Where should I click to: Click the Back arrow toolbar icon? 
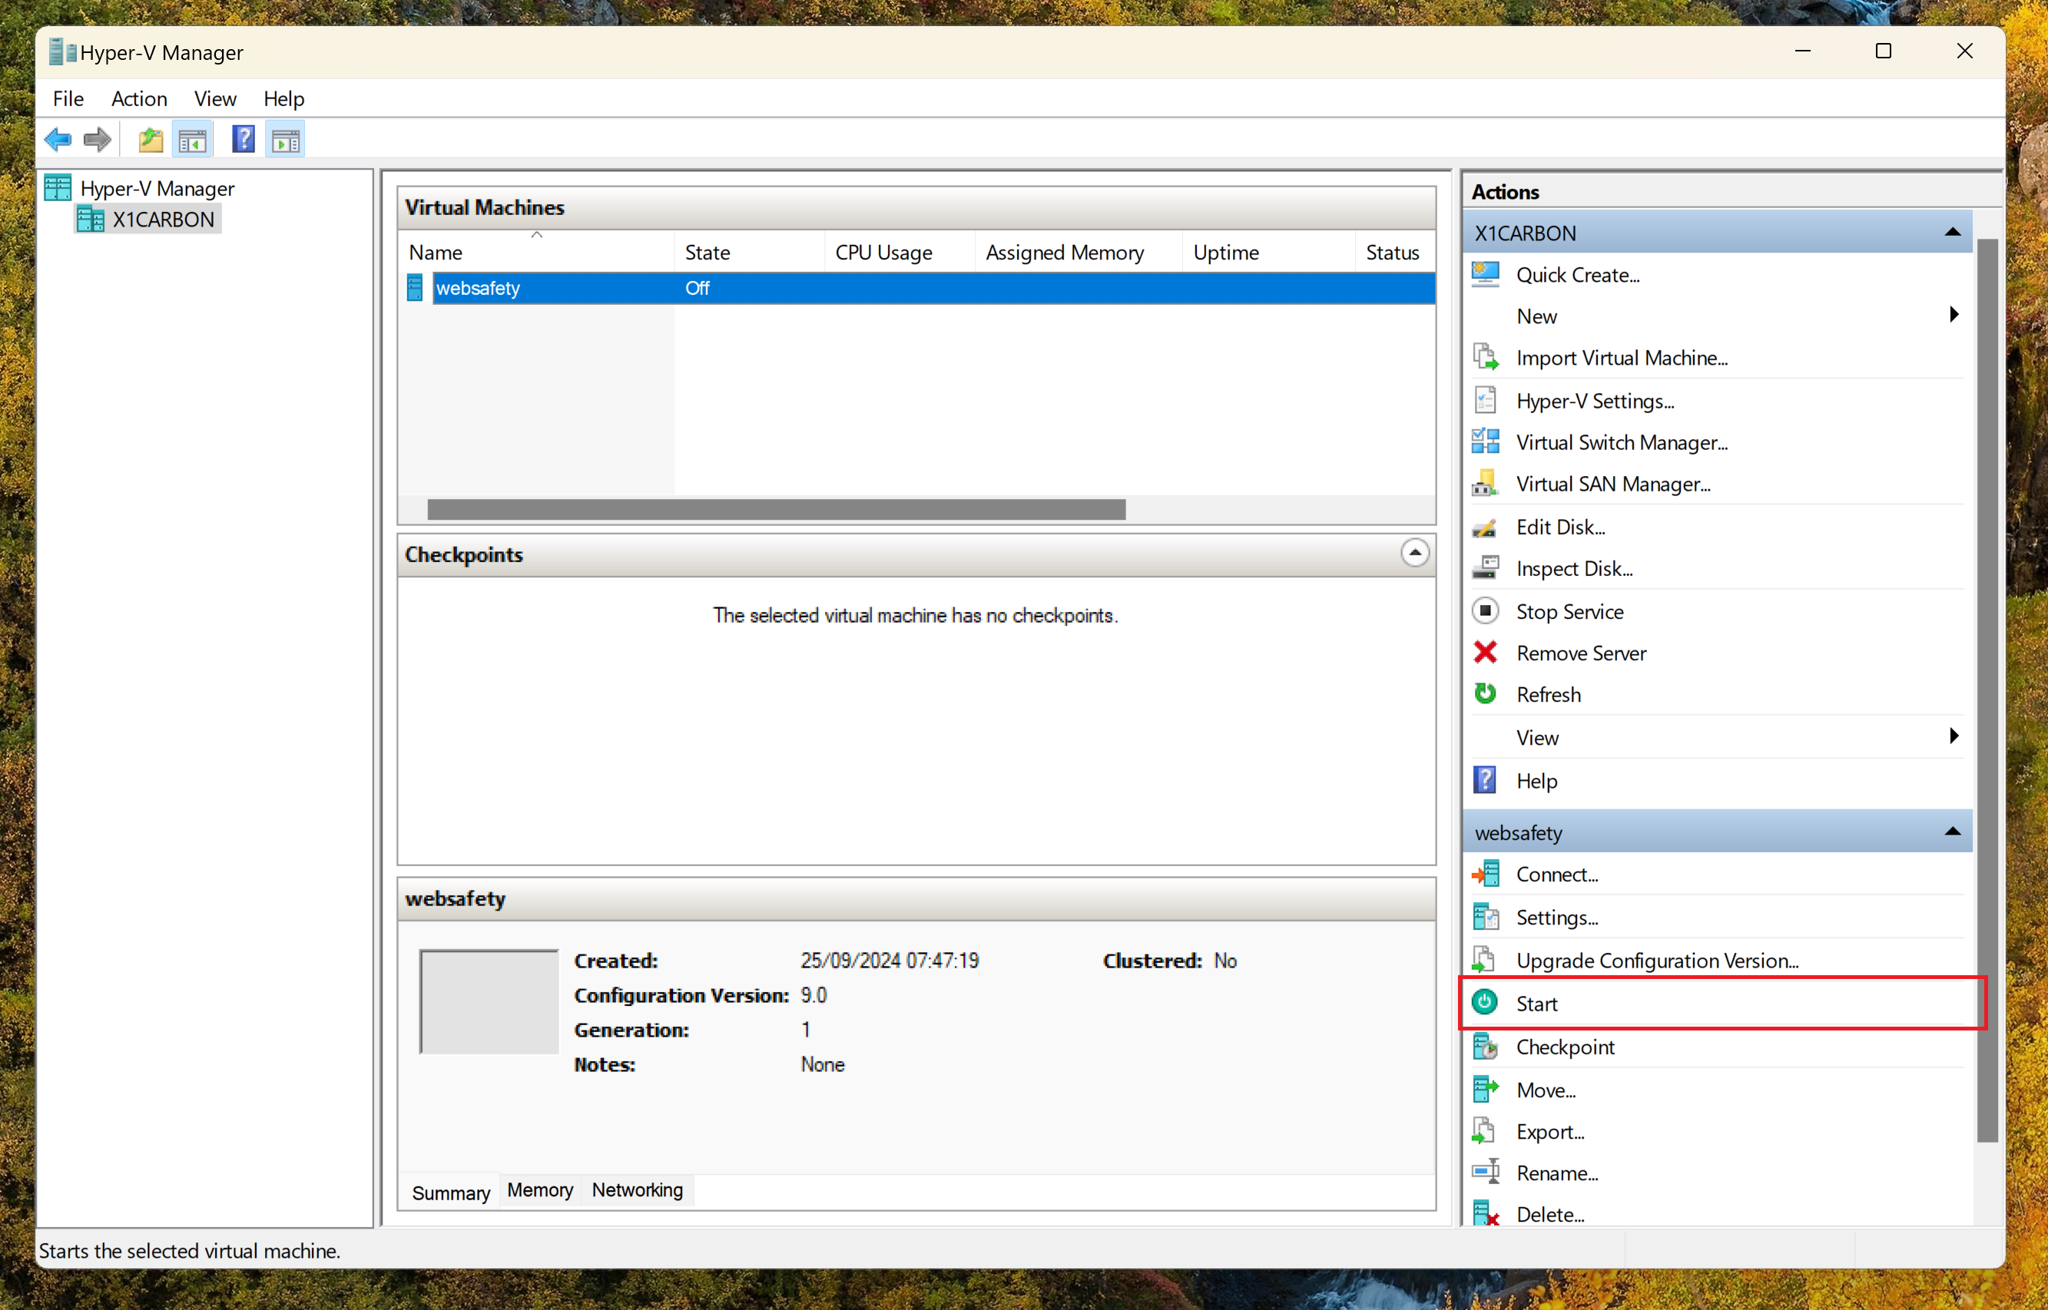pyautogui.click(x=58, y=140)
